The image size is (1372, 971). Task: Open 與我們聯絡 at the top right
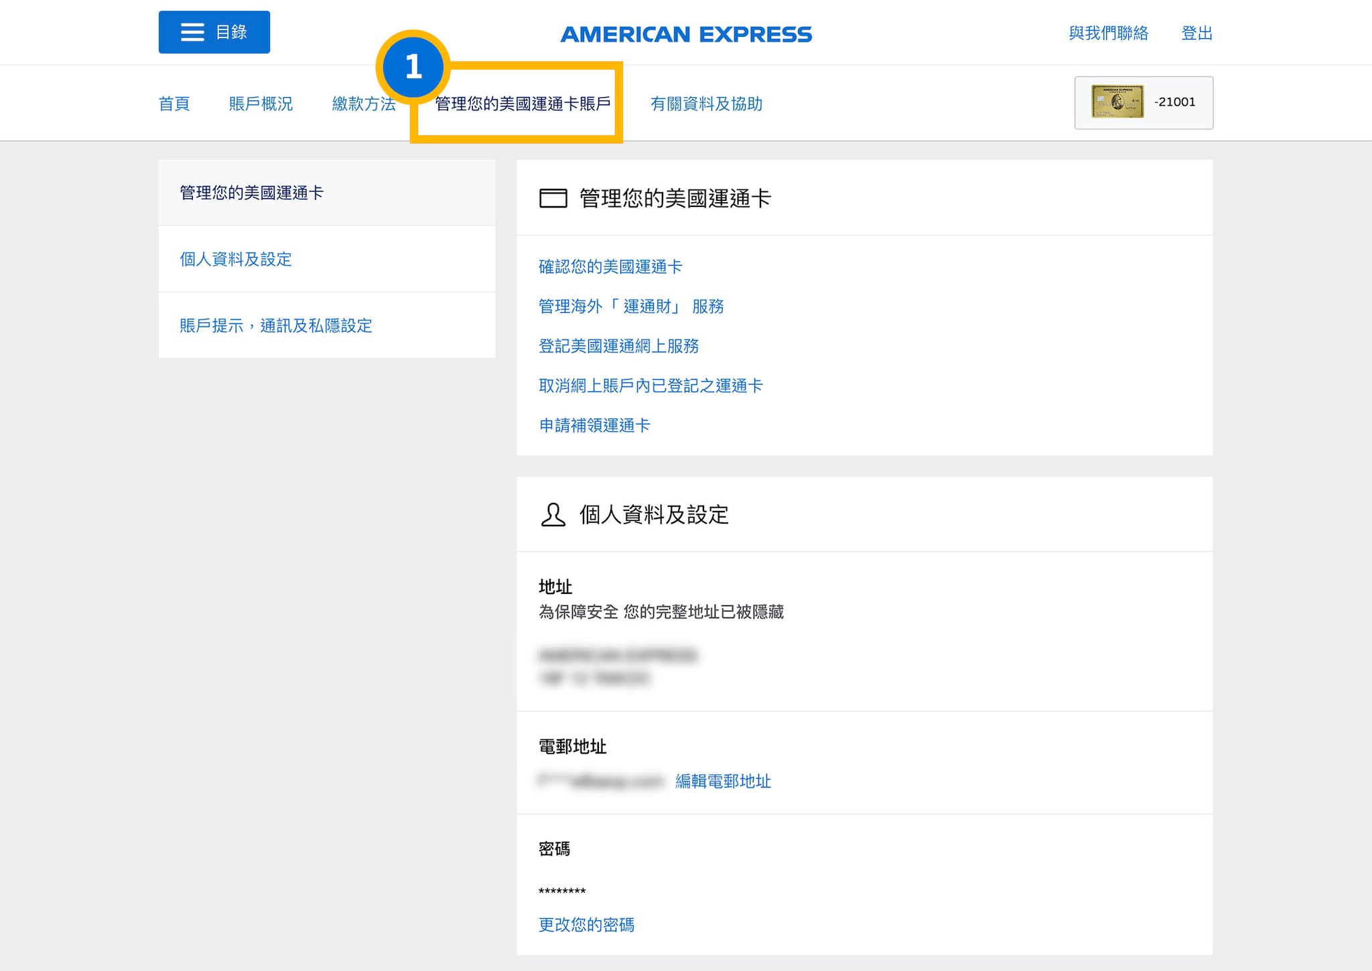click(x=1109, y=33)
